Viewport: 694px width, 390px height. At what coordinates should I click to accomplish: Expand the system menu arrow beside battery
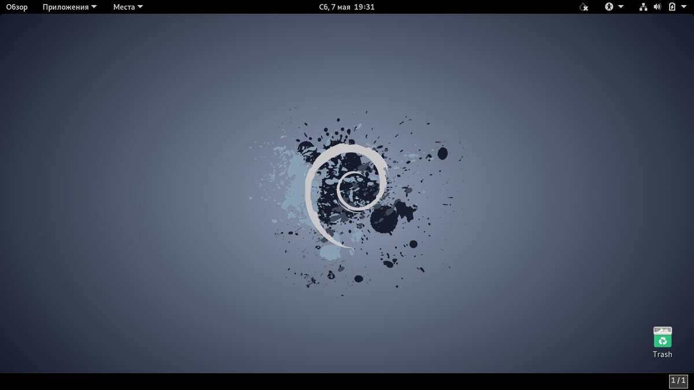[684, 7]
